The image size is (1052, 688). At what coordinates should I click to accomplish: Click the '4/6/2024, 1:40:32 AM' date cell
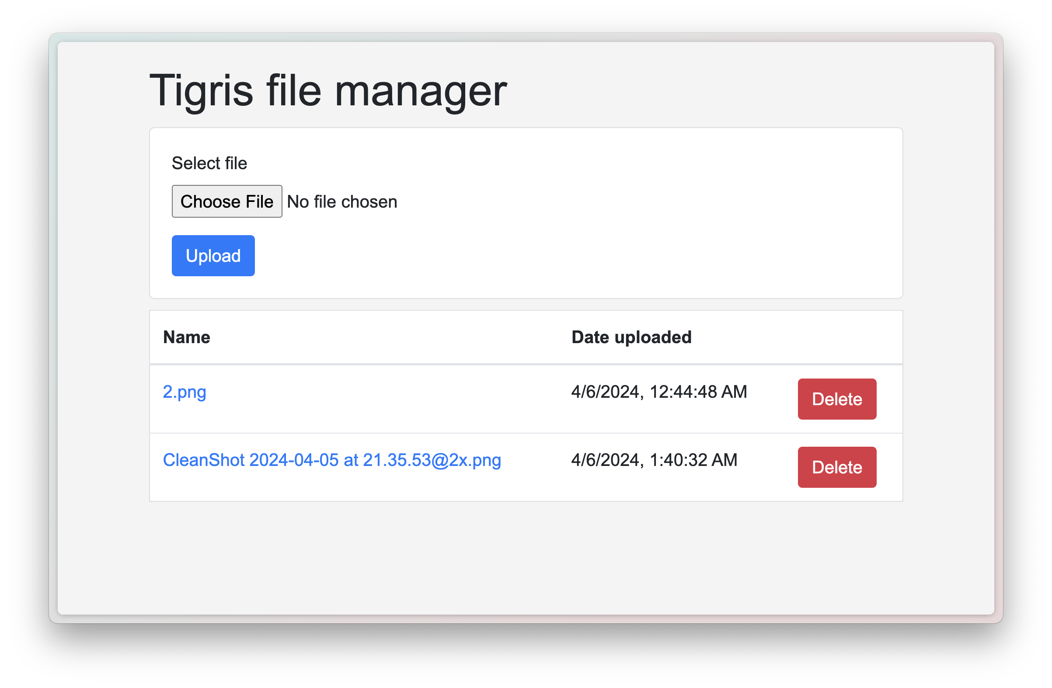click(654, 460)
